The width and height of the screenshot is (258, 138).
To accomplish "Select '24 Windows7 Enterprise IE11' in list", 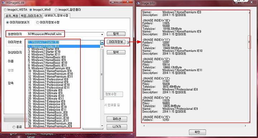I will click(x=64, y=110).
